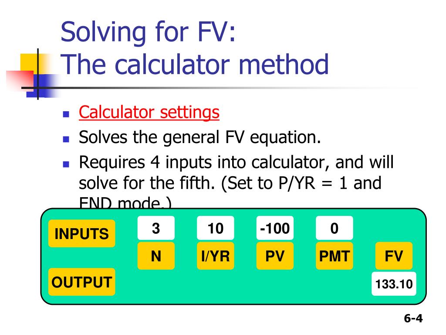Click the OUTPUT label button

(81, 282)
